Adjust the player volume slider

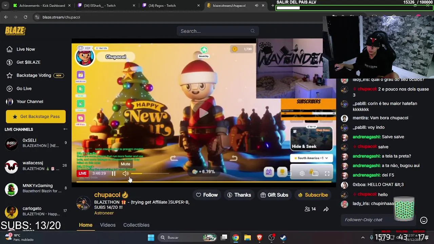[150, 174]
